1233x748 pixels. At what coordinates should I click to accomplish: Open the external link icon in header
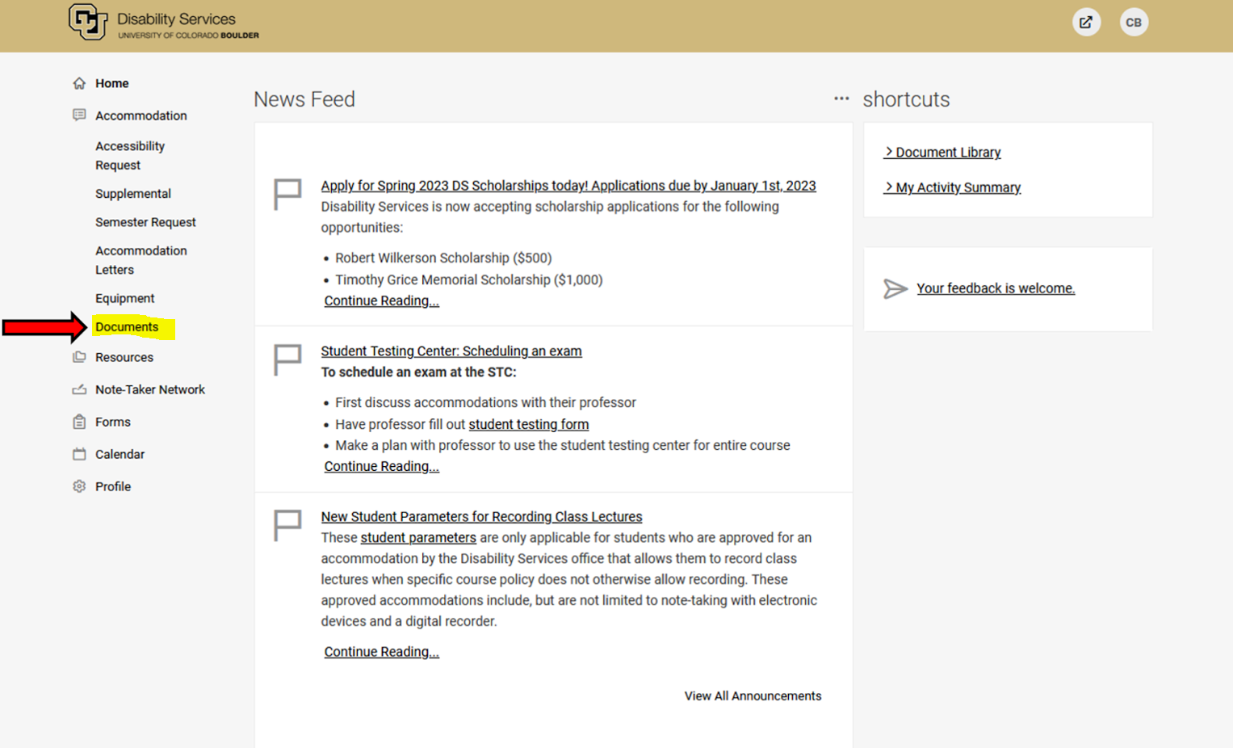[x=1086, y=23]
